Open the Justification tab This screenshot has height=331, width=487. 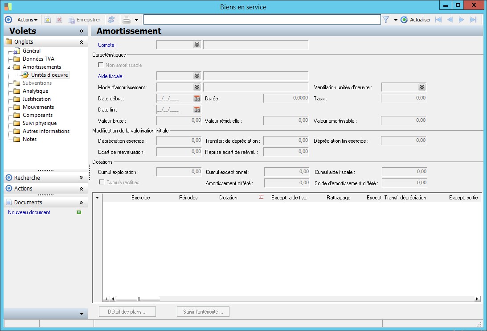pyautogui.click(x=37, y=99)
